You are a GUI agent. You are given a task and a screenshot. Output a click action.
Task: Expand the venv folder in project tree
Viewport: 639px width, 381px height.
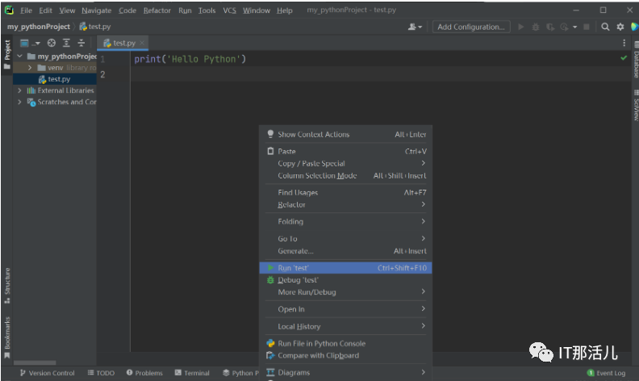coord(30,68)
